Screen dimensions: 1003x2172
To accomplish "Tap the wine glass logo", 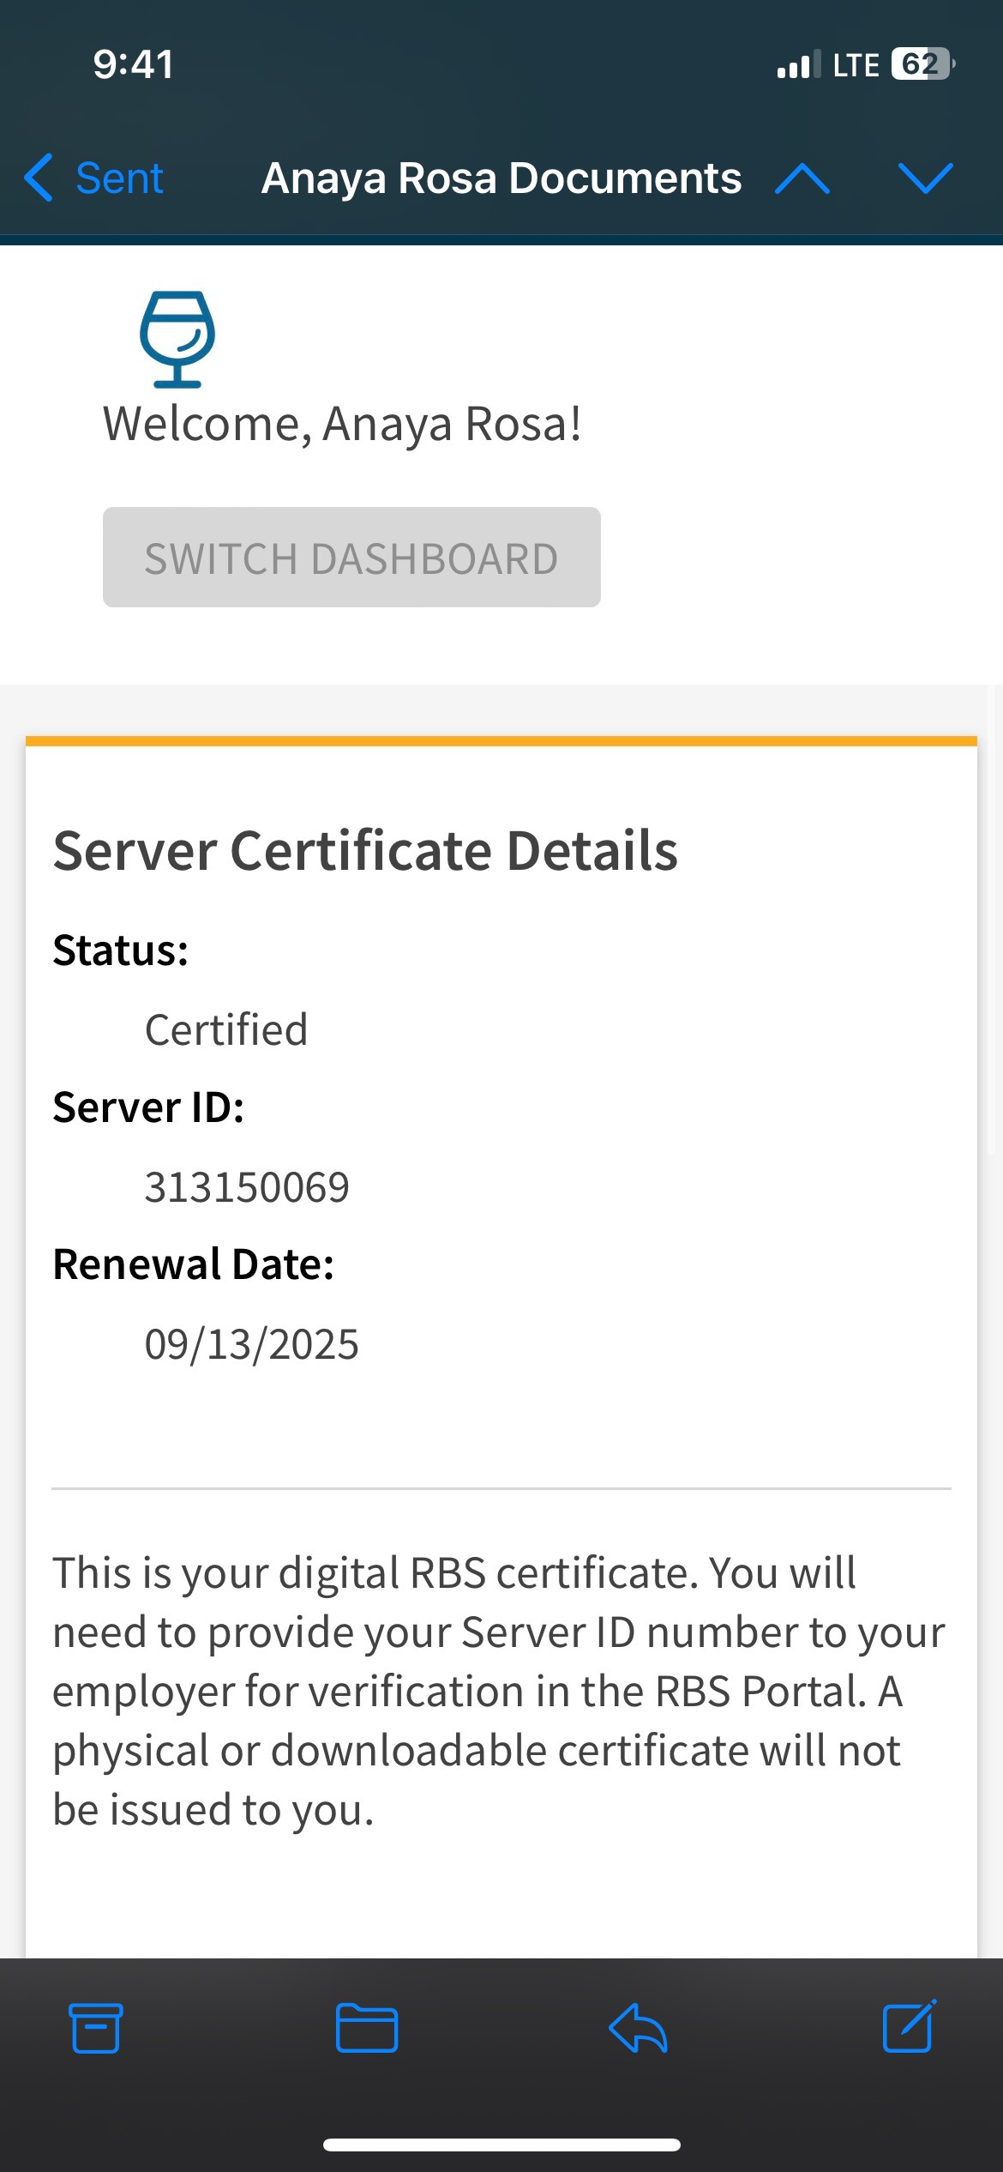I will click(x=177, y=339).
